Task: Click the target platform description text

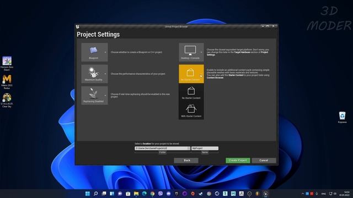Action: [x=238, y=52]
